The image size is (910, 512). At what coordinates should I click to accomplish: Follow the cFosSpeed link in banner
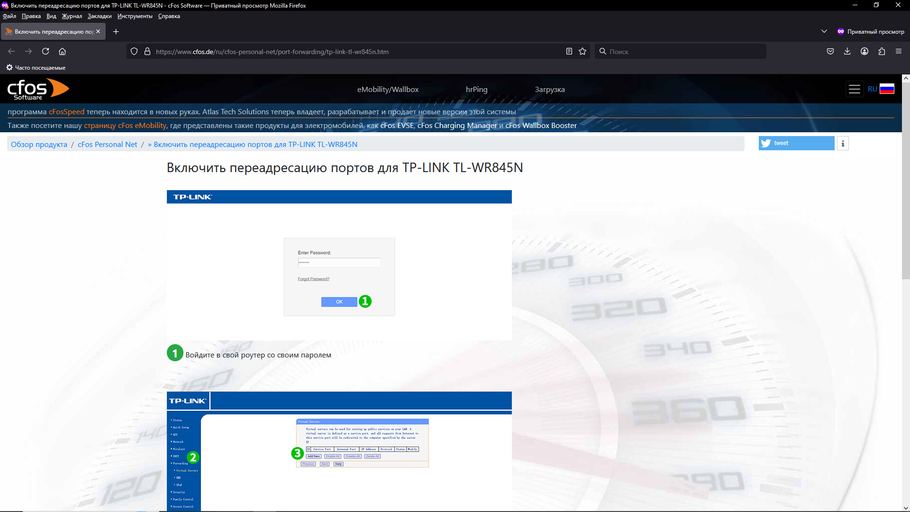click(x=66, y=112)
